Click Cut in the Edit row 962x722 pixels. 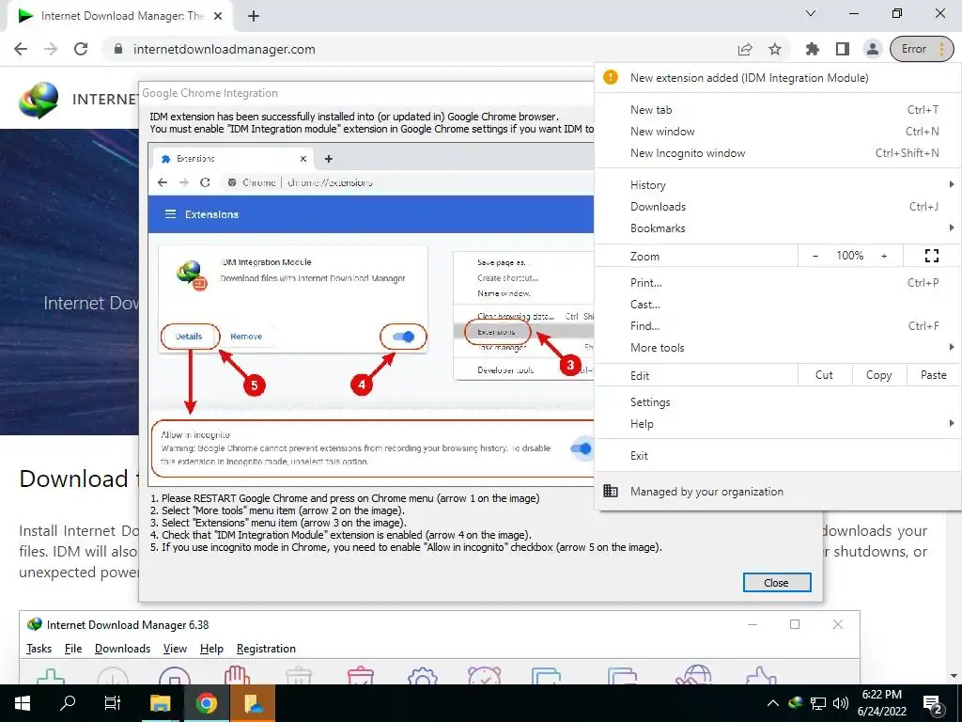pyautogui.click(x=825, y=375)
